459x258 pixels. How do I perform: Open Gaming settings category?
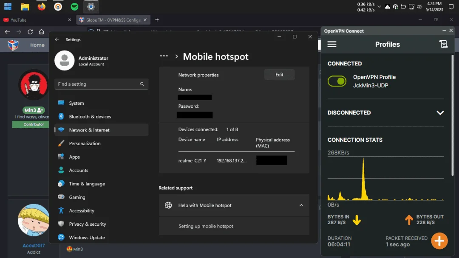tap(101, 197)
